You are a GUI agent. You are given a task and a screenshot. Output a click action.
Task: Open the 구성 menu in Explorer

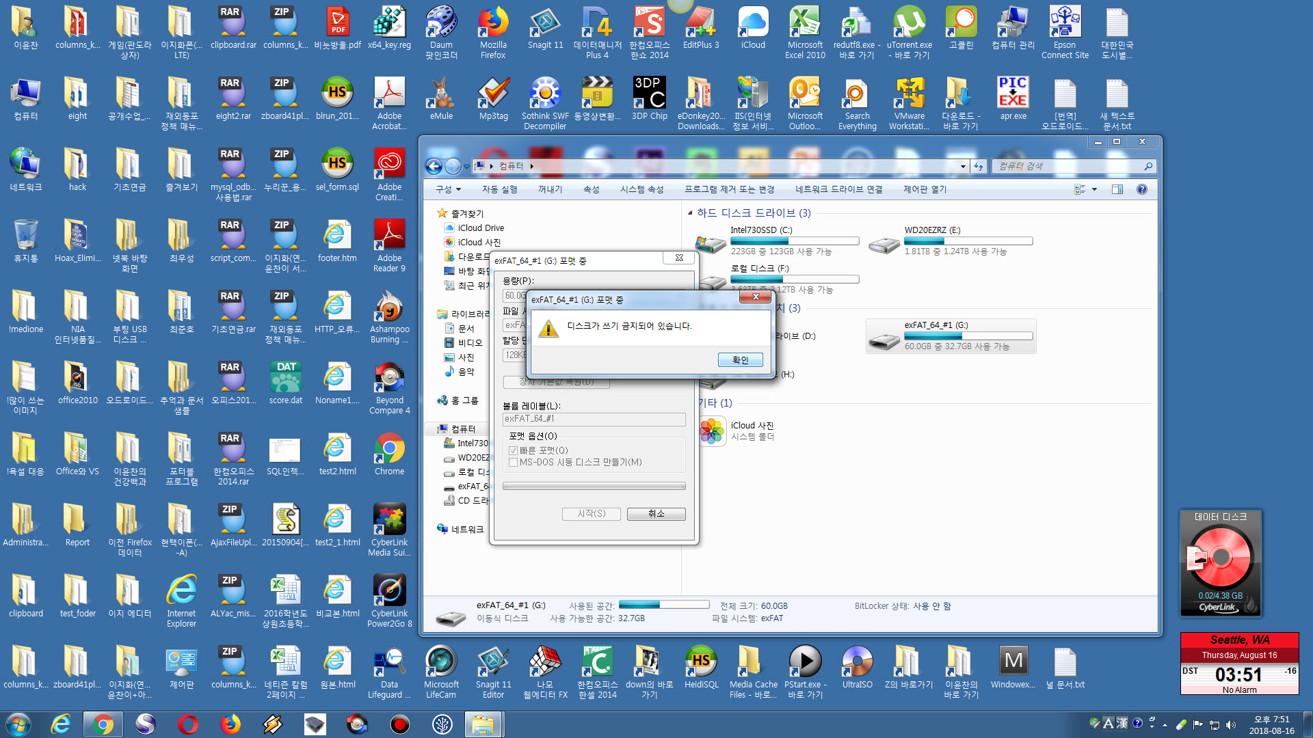tap(449, 189)
